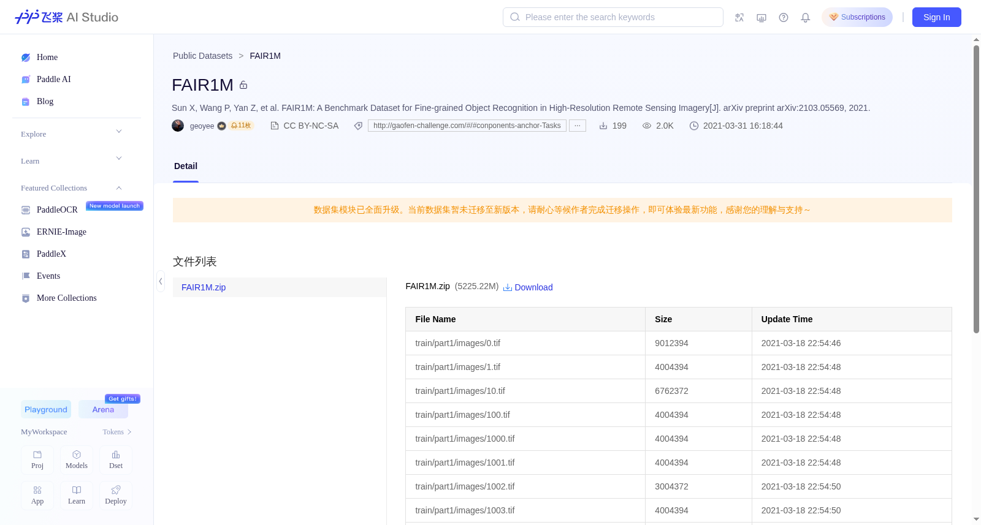Open notifications bell icon
This screenshot has width=981, height=525.
[806, 18]
